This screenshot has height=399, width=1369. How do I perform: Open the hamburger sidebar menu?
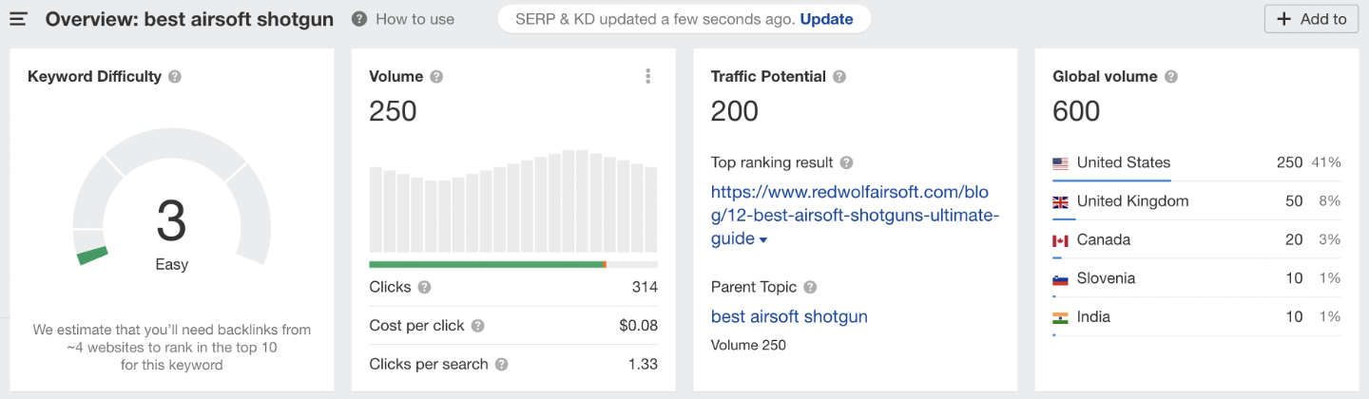tap(19, 19)
